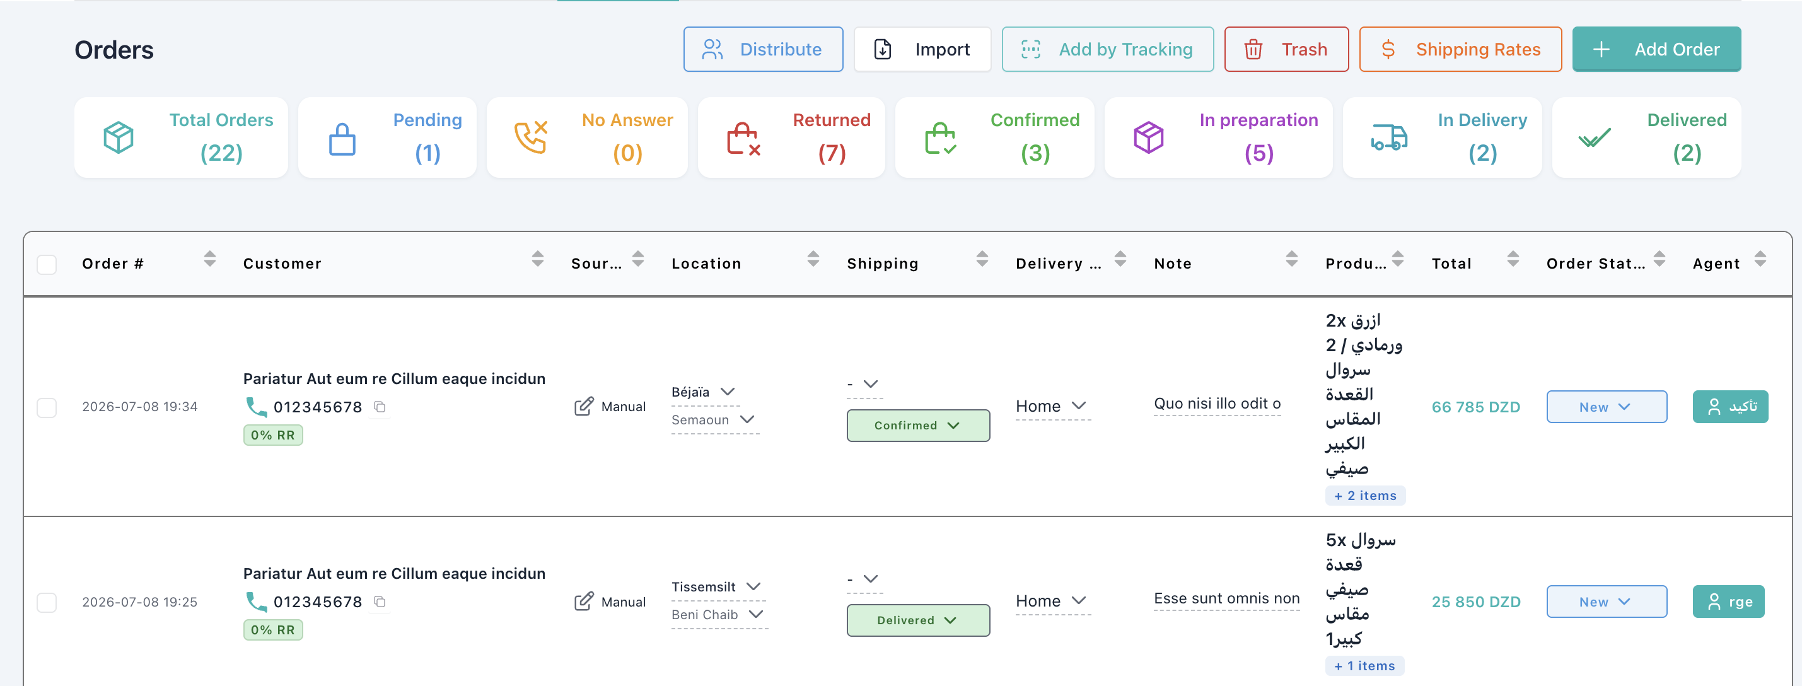Open Shipping Rates

coord(1460,49)
